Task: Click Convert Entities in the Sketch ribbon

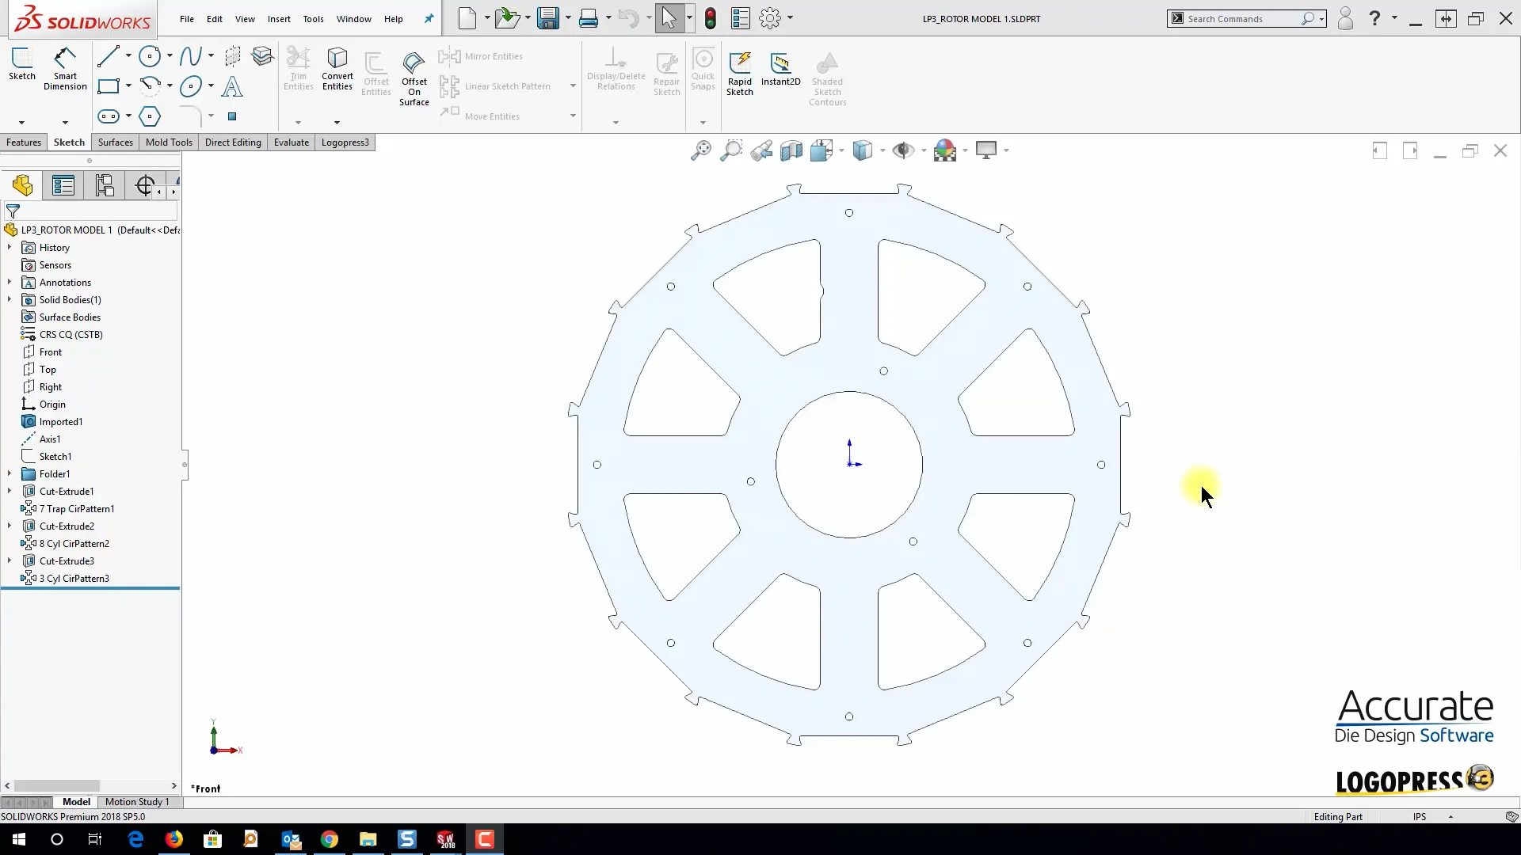Action: coord(337,67)
